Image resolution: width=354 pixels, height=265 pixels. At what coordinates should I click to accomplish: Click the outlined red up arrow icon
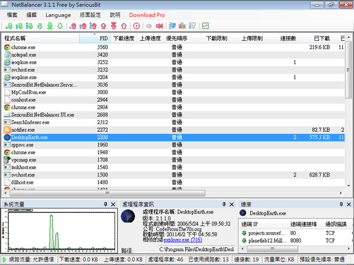coord(123,26)
